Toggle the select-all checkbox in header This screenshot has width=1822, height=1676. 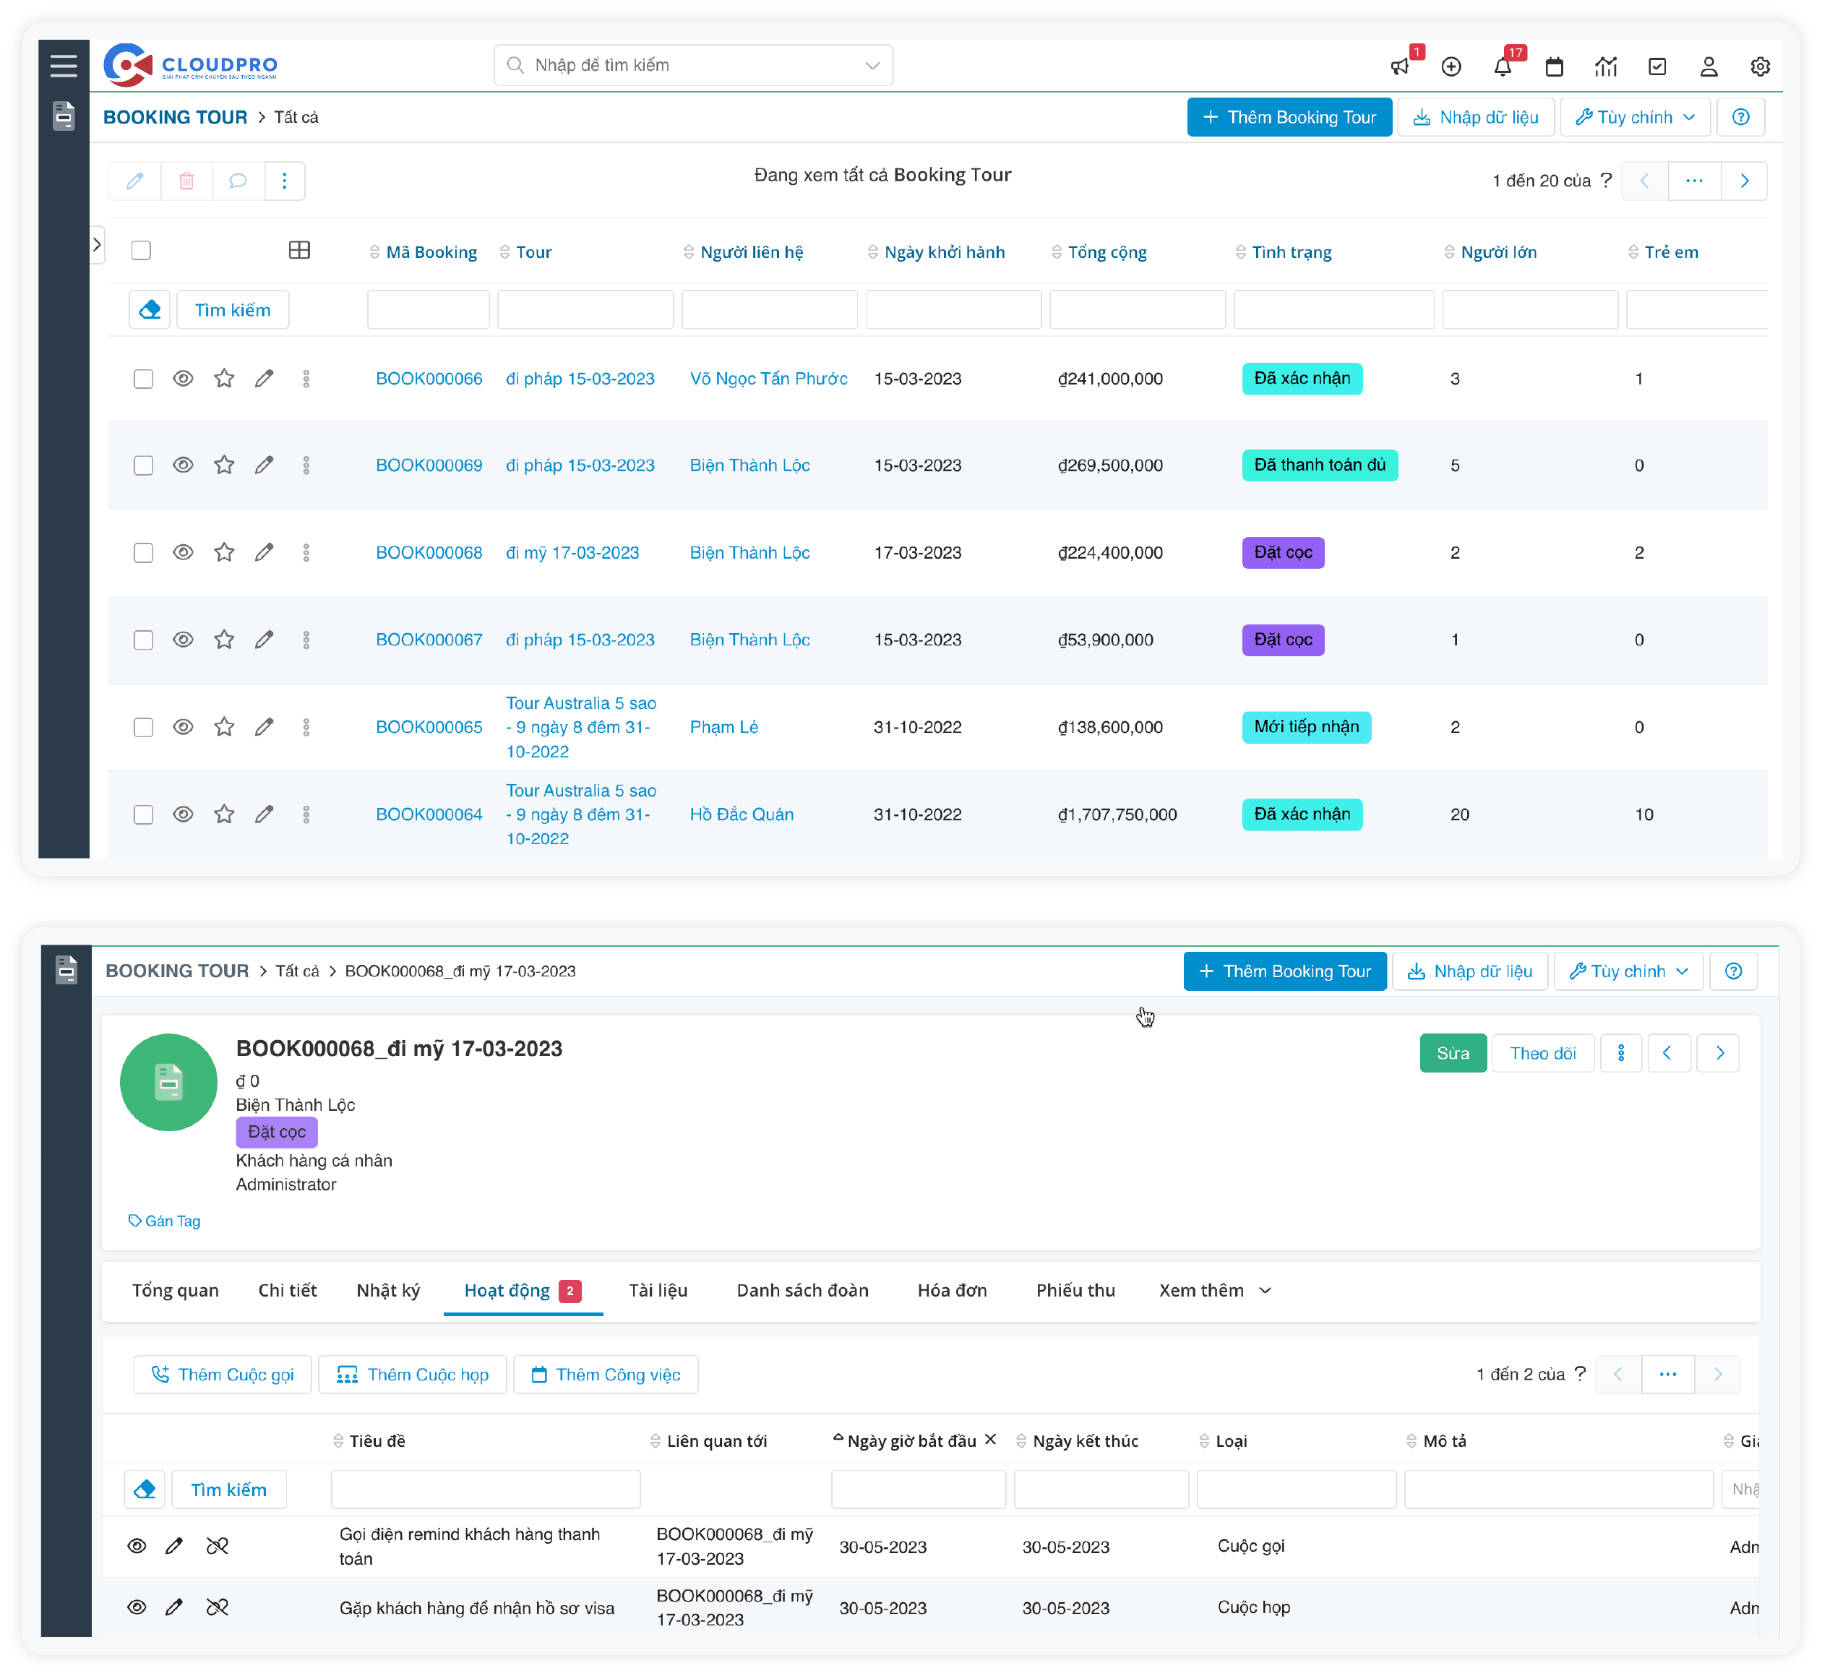click(x=141, y=250)
